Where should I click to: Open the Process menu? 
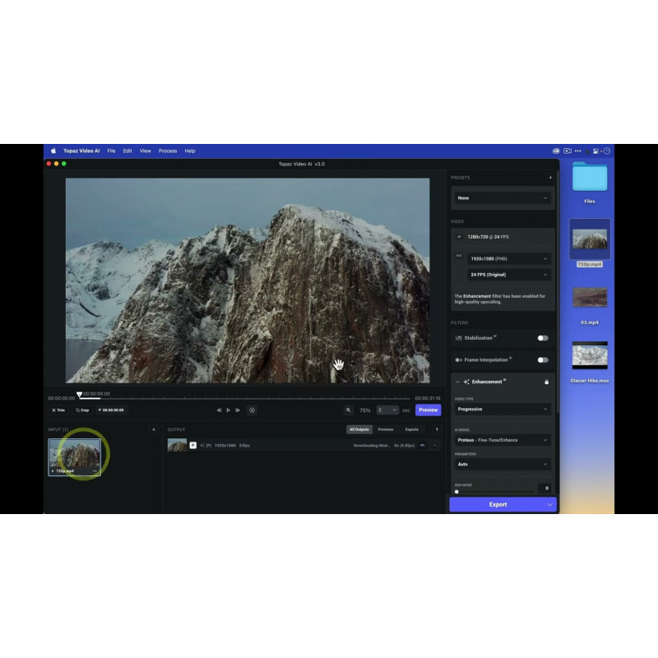pyautogui.click(x=168, y=151)
